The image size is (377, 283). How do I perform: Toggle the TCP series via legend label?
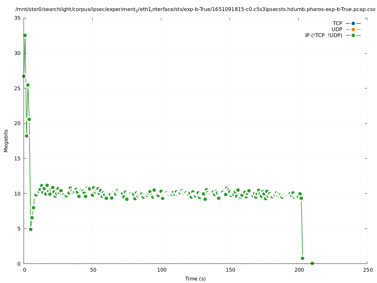coord(337,23)
